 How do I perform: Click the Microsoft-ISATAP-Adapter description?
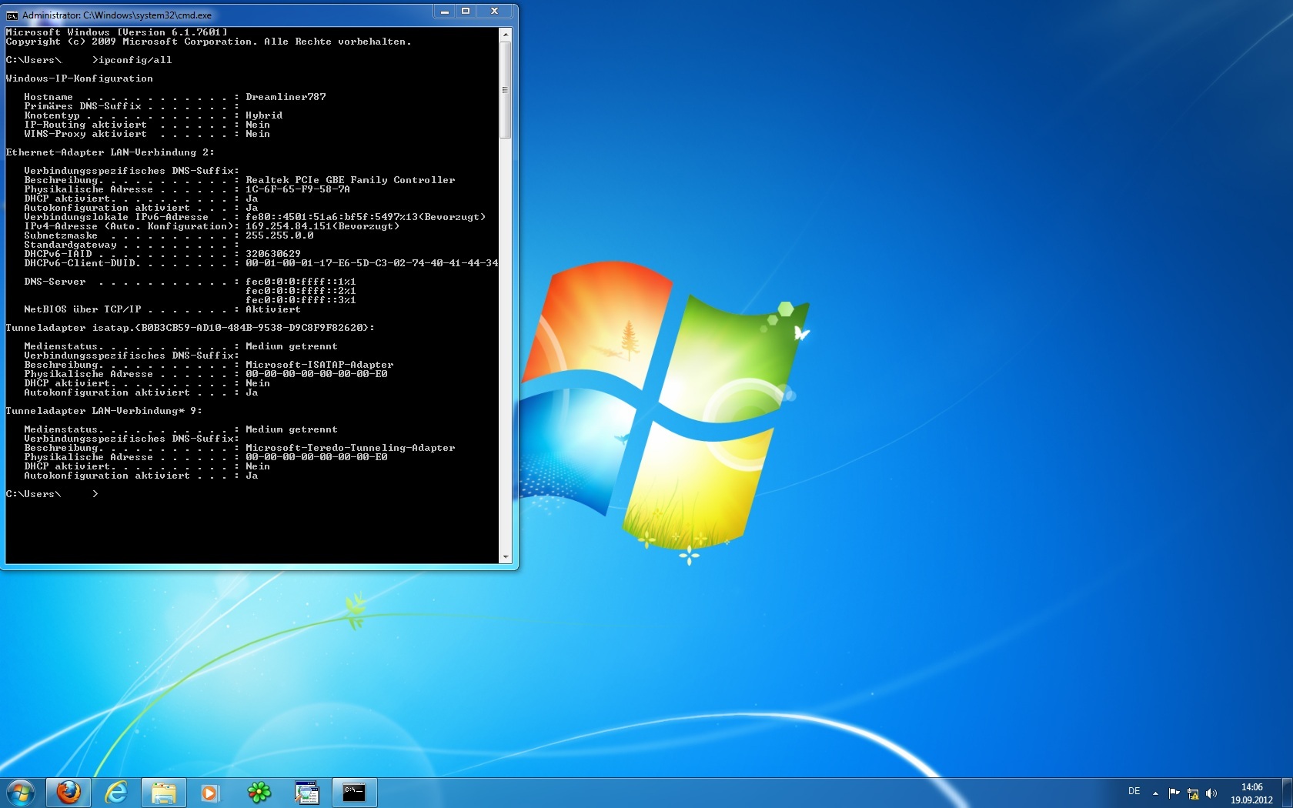319,365
